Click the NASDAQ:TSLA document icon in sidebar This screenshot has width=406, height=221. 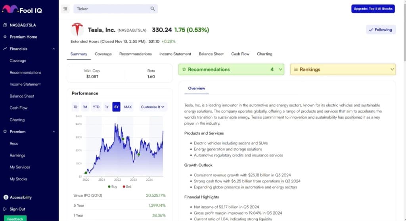5,25
